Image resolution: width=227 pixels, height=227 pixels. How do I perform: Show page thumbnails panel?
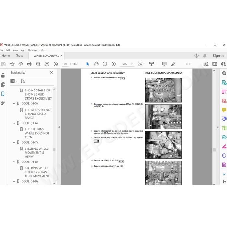(x=3, y=85)
